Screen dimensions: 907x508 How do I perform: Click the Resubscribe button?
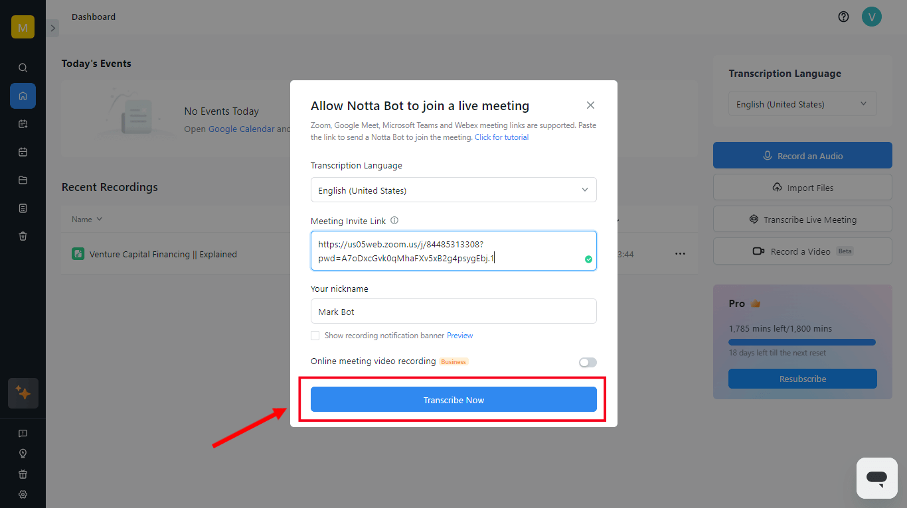[803, 379]
